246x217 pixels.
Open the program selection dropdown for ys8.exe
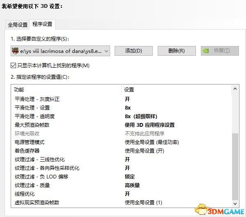(x=60, y=51)
